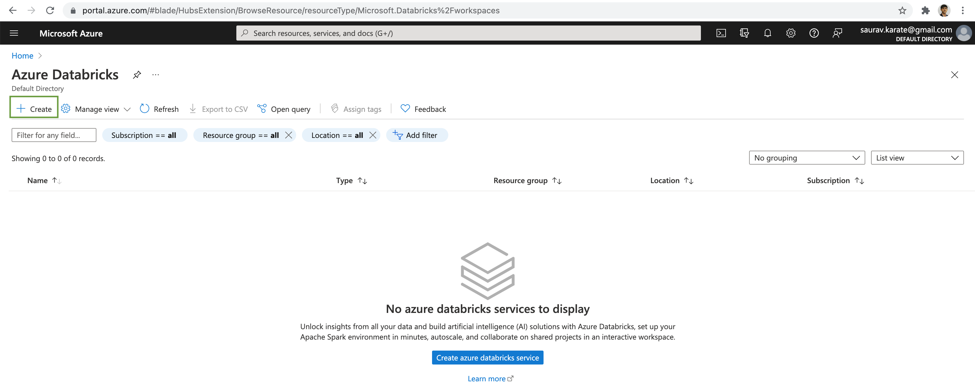The image size is (975, 390).
Task: Click the browser back arrow
Action: coord(13,10)
